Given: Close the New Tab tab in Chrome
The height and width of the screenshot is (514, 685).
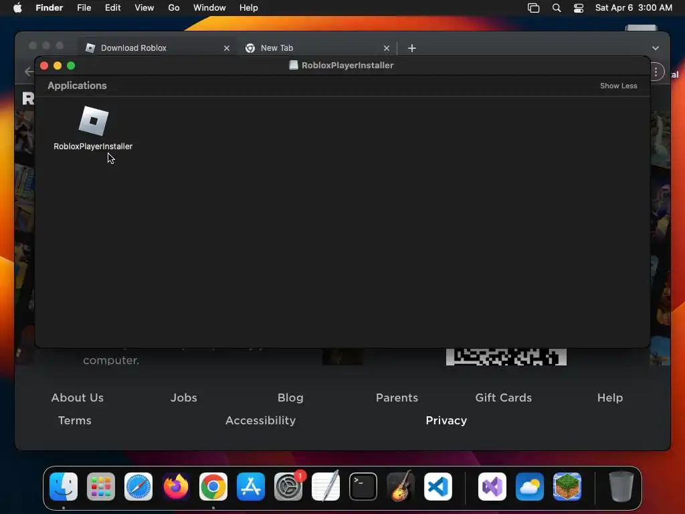Looking at the screenshot, I should click(386, 48).
